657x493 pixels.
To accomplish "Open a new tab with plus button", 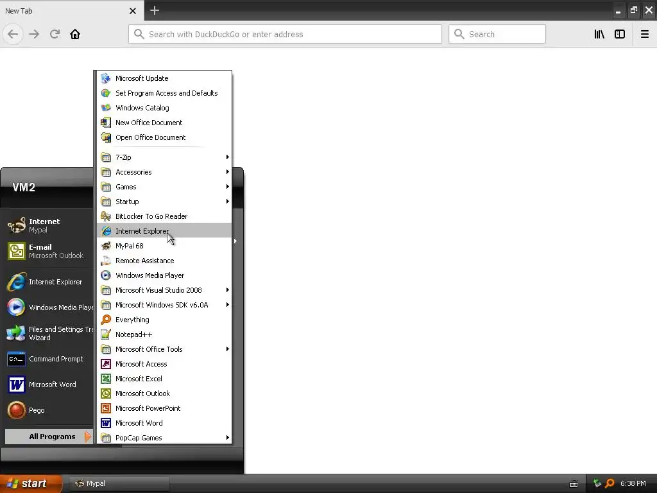I will [154, 10].
